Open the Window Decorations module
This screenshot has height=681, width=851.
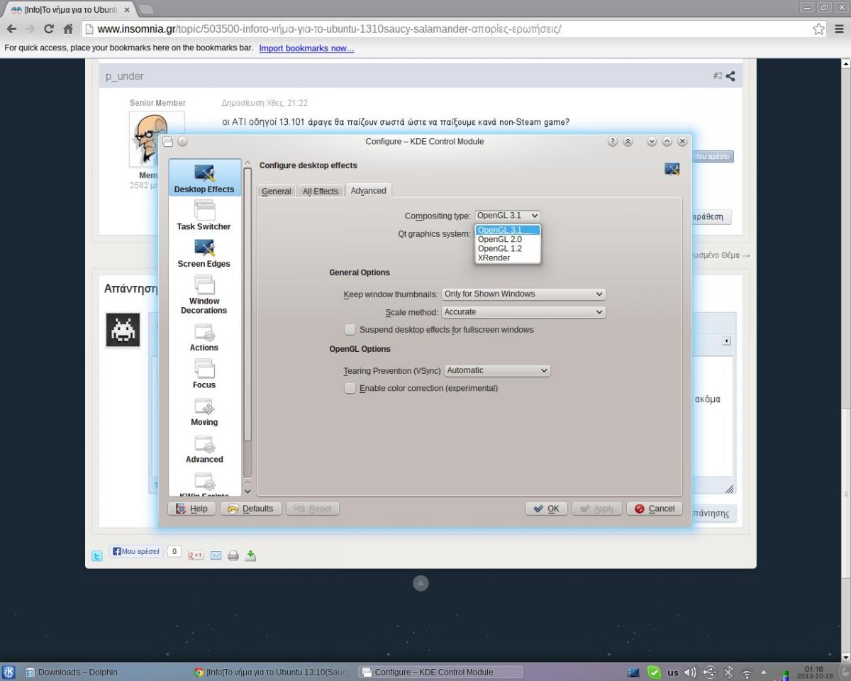(x=204, y=294)
